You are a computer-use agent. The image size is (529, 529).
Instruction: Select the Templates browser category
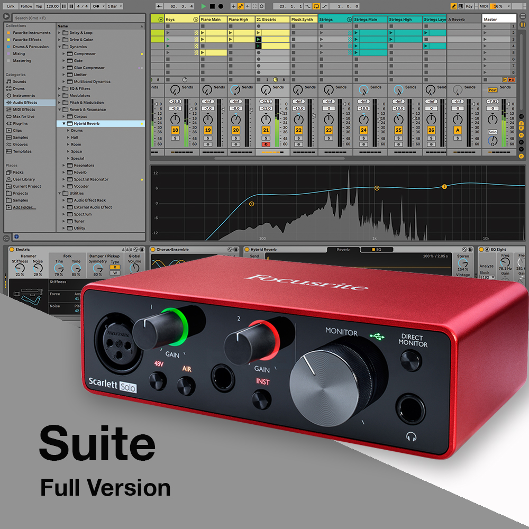point(22,151)
